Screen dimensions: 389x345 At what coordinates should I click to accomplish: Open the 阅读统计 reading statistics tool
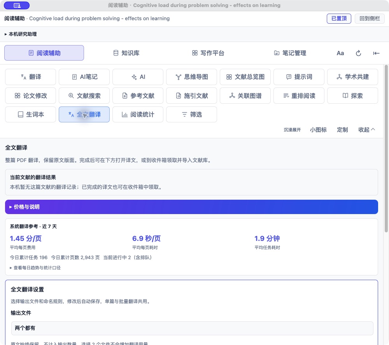(138, 115)
